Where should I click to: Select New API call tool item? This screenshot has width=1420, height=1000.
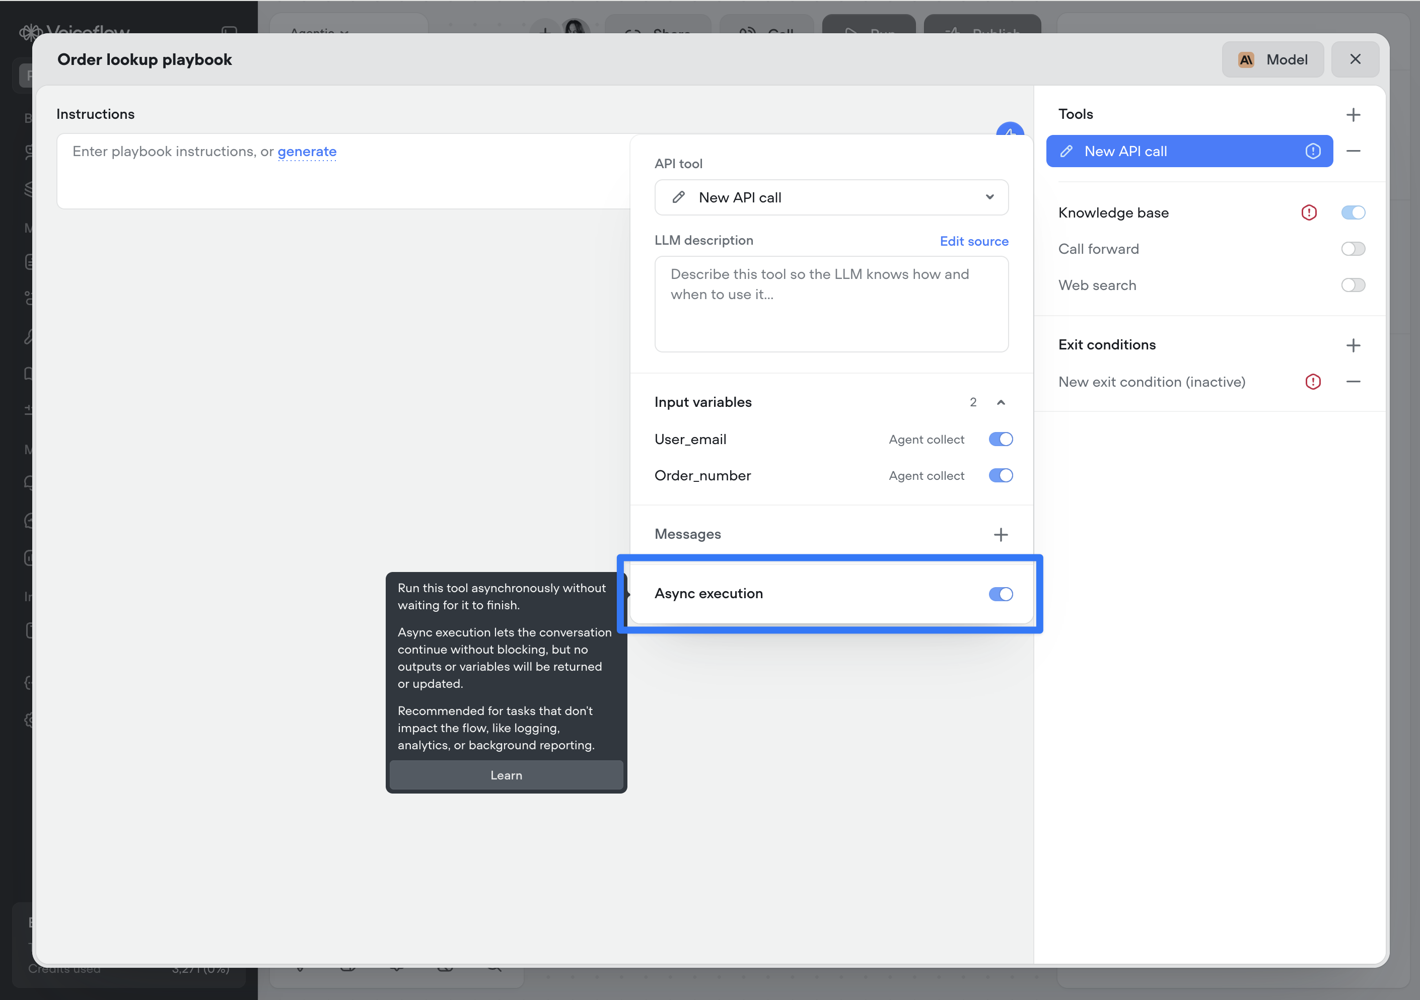pos(1175,151)
